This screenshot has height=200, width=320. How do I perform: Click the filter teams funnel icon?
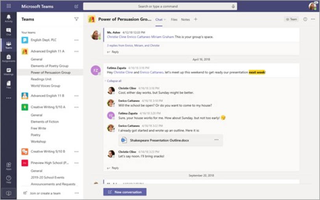point(76,19)
